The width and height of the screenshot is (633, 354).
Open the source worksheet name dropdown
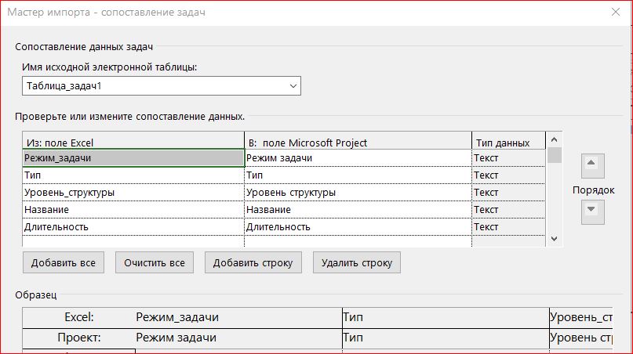click(293, 85)
